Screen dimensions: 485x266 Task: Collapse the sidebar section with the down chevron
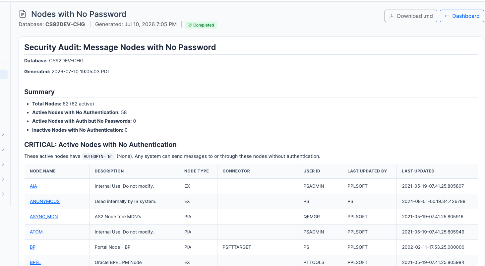tap(3, 63)
